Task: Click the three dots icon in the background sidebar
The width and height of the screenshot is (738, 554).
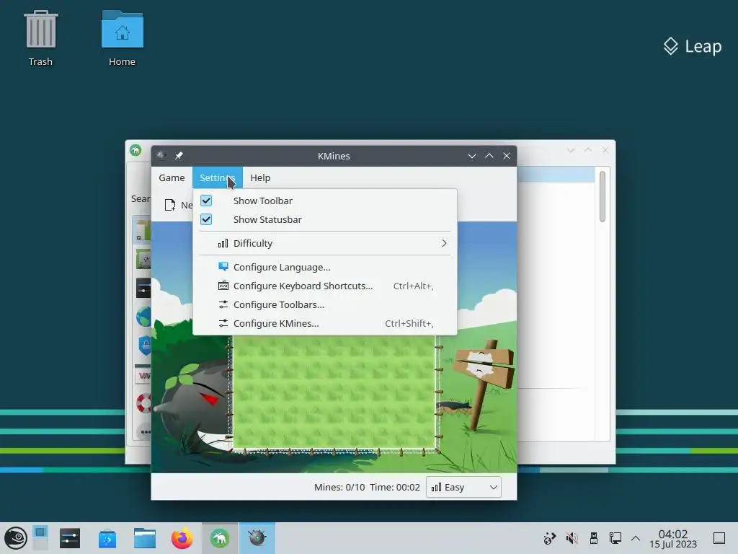Action: point(146,432)
